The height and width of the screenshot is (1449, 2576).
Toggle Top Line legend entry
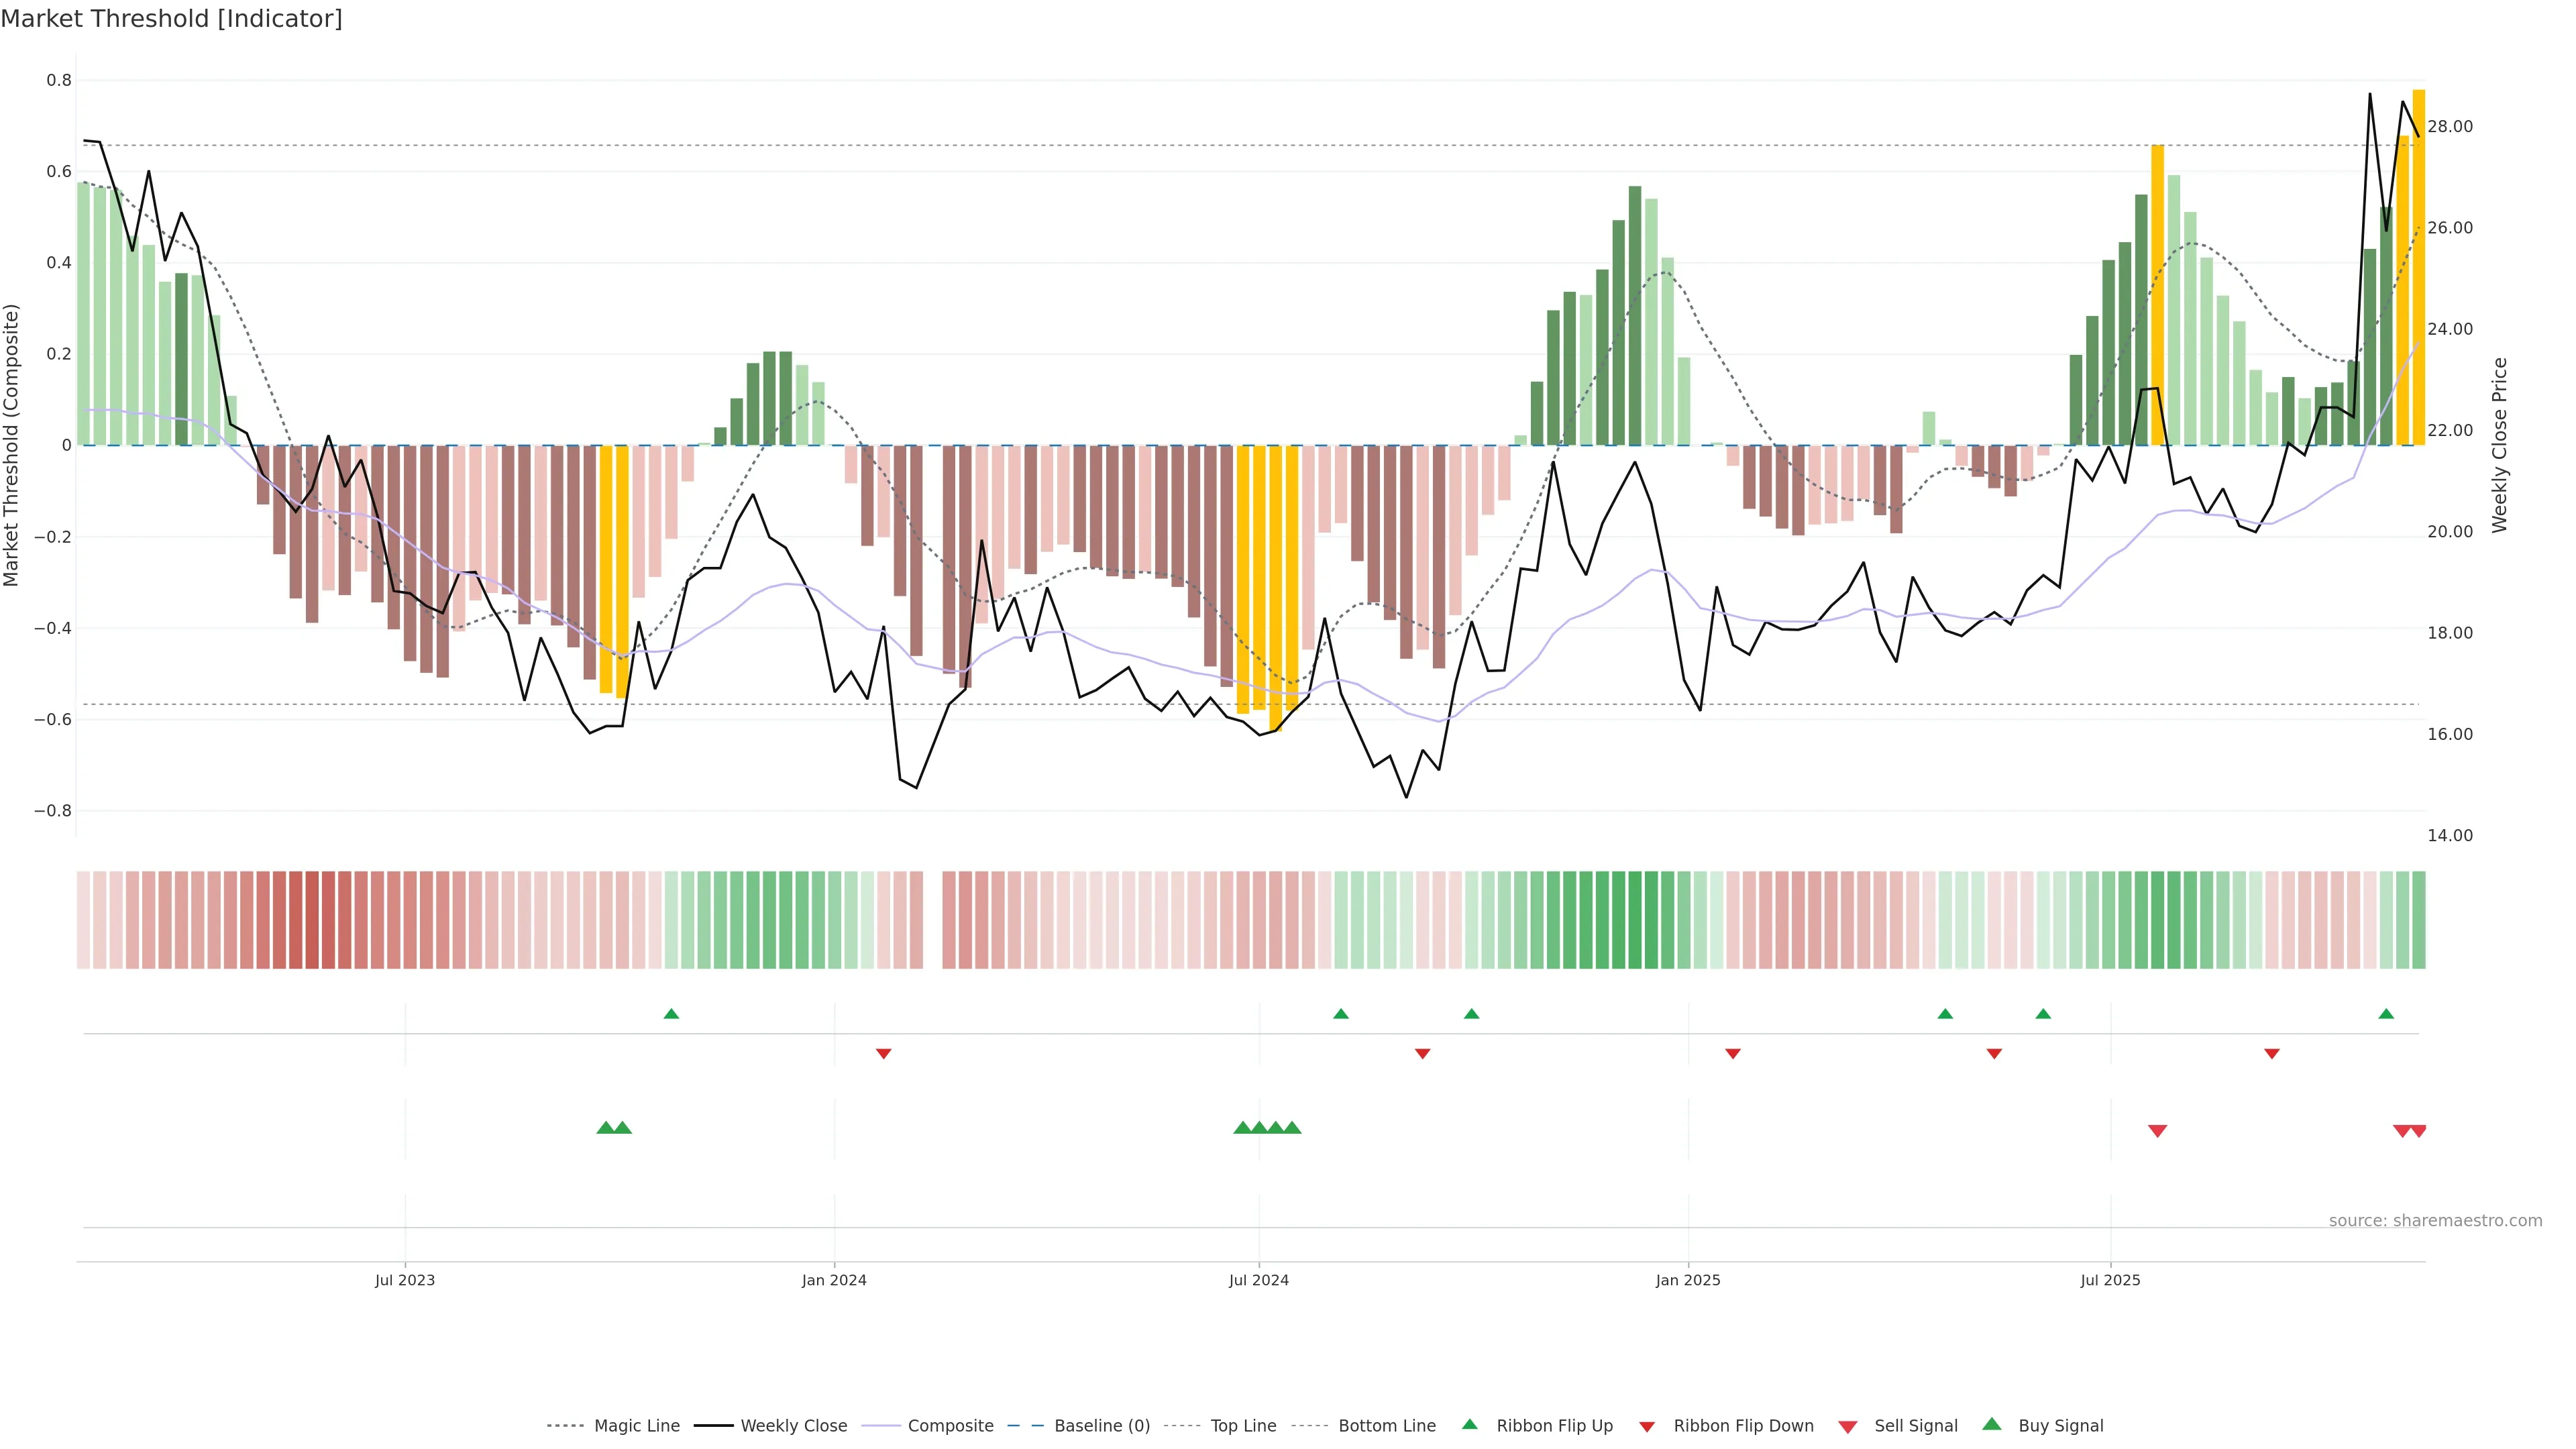click(1243, 1426)
